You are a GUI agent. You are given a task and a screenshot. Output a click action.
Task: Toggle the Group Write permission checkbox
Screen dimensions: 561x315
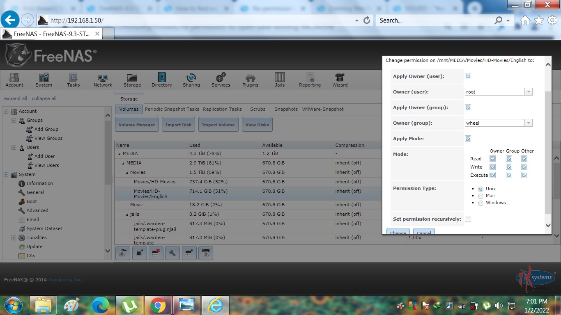point(509,167)
